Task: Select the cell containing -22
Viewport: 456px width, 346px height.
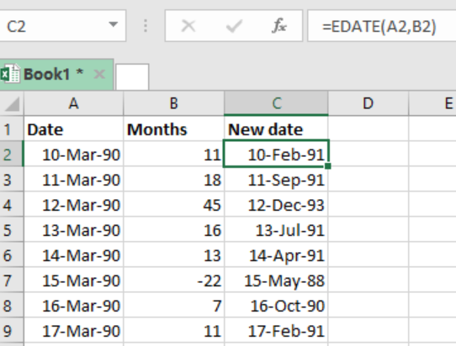Action: (173, 280)
